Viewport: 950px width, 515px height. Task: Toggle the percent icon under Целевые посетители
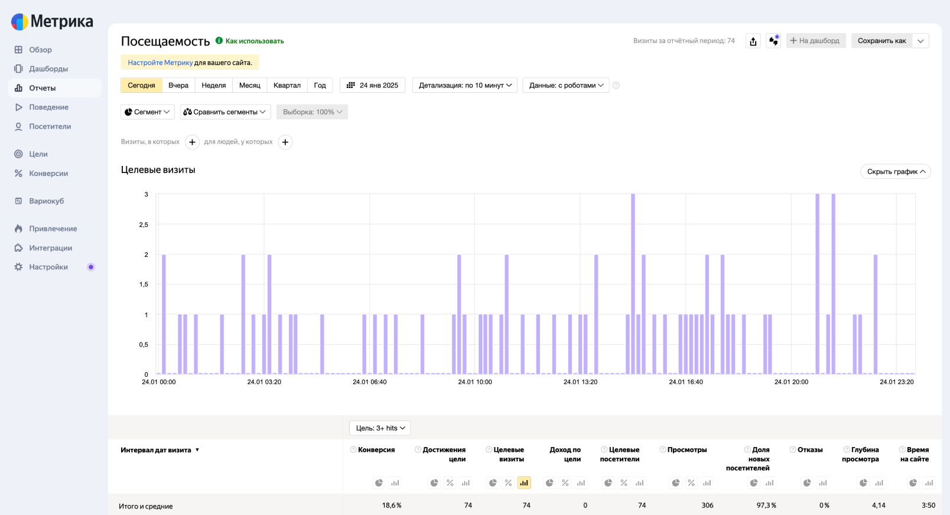click(624, 483)
